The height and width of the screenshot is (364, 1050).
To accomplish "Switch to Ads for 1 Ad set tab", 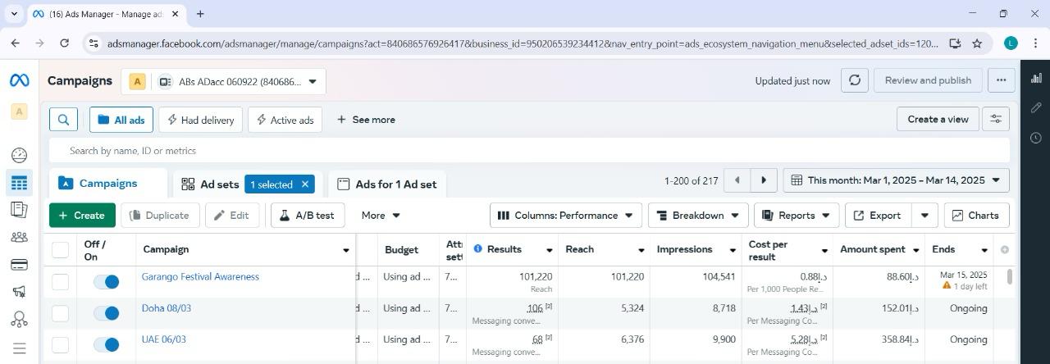I will coord(386,184).
